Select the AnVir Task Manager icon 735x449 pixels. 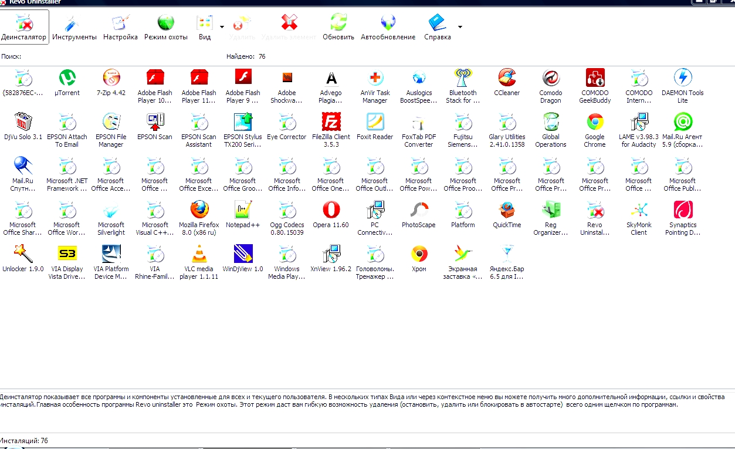click(375, 77)
